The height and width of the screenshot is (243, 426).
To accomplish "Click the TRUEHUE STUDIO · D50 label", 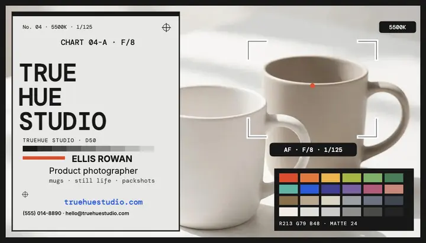I will (x=60, y=140).
